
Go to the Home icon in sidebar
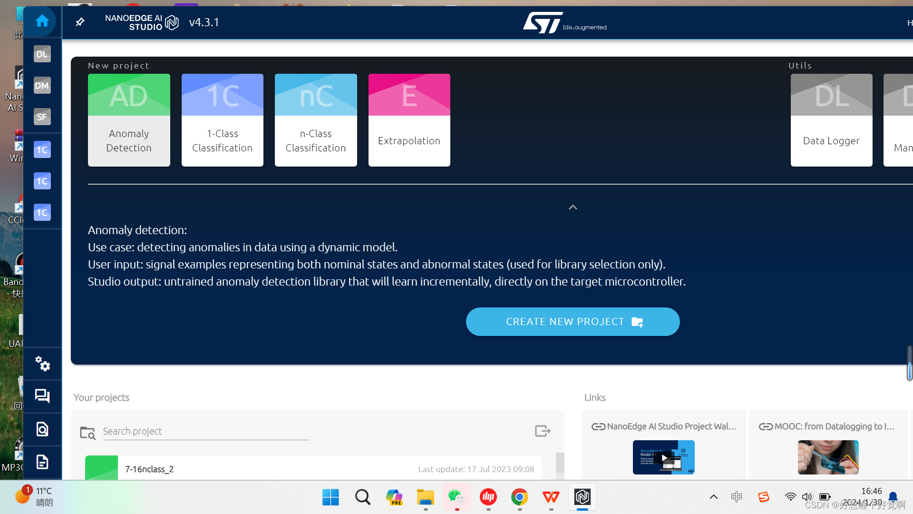(42, 21)
